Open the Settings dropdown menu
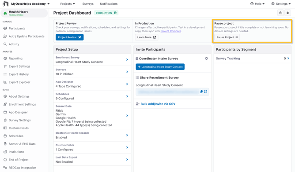Viewport: 295px width, 172px height. pos(281,4)
